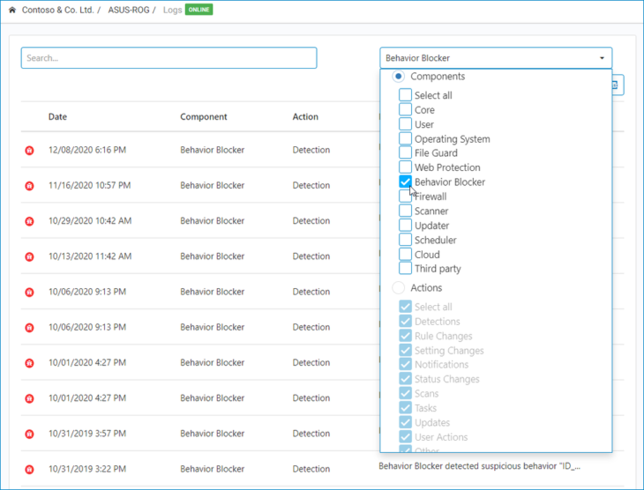Click date 10/31/2019 3:22 PM
Screen dimensions: 644x490
87,469
